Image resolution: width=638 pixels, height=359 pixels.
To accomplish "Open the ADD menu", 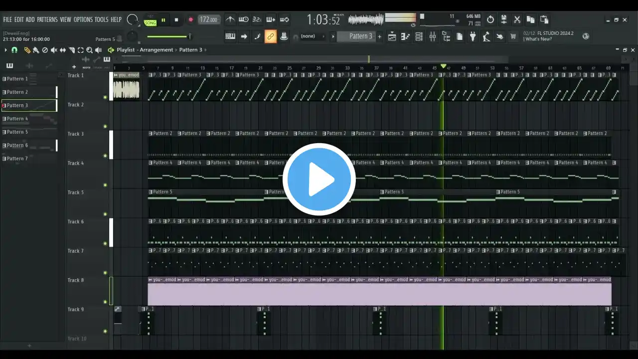I will [30, 19].
